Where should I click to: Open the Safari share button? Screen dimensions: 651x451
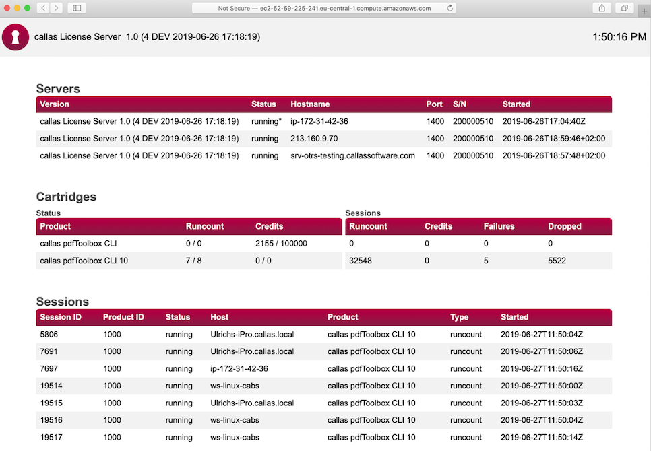[x=602, y=8]
